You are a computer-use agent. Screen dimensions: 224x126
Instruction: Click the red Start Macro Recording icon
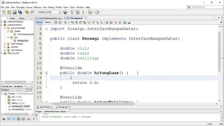116,22
